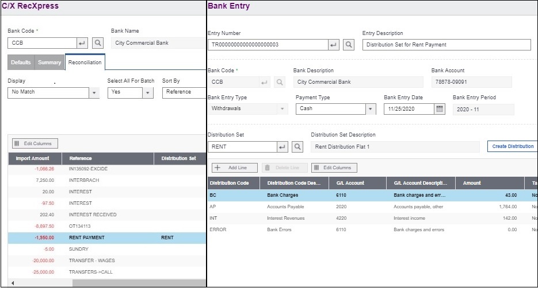
Task: Open the Sort By Reference dropdown
Action: coord(184,92)
